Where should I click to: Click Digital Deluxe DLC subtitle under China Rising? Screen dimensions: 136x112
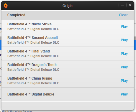pos(33,83)
